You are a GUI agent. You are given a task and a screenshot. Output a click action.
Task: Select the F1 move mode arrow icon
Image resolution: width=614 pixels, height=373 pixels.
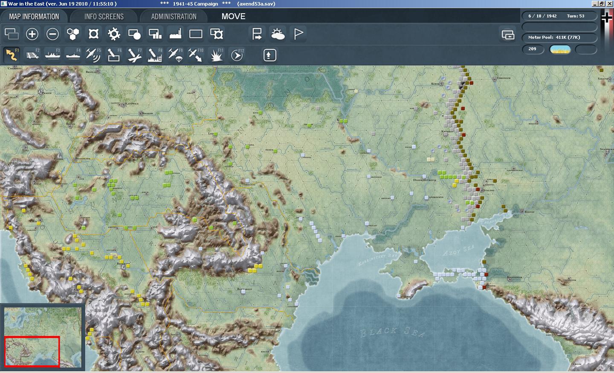[x=12, y=55]
